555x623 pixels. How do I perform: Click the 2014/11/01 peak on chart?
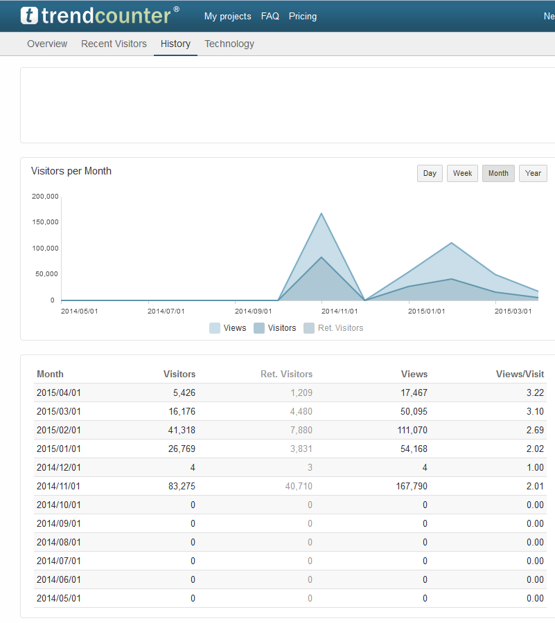click(321, 214)
